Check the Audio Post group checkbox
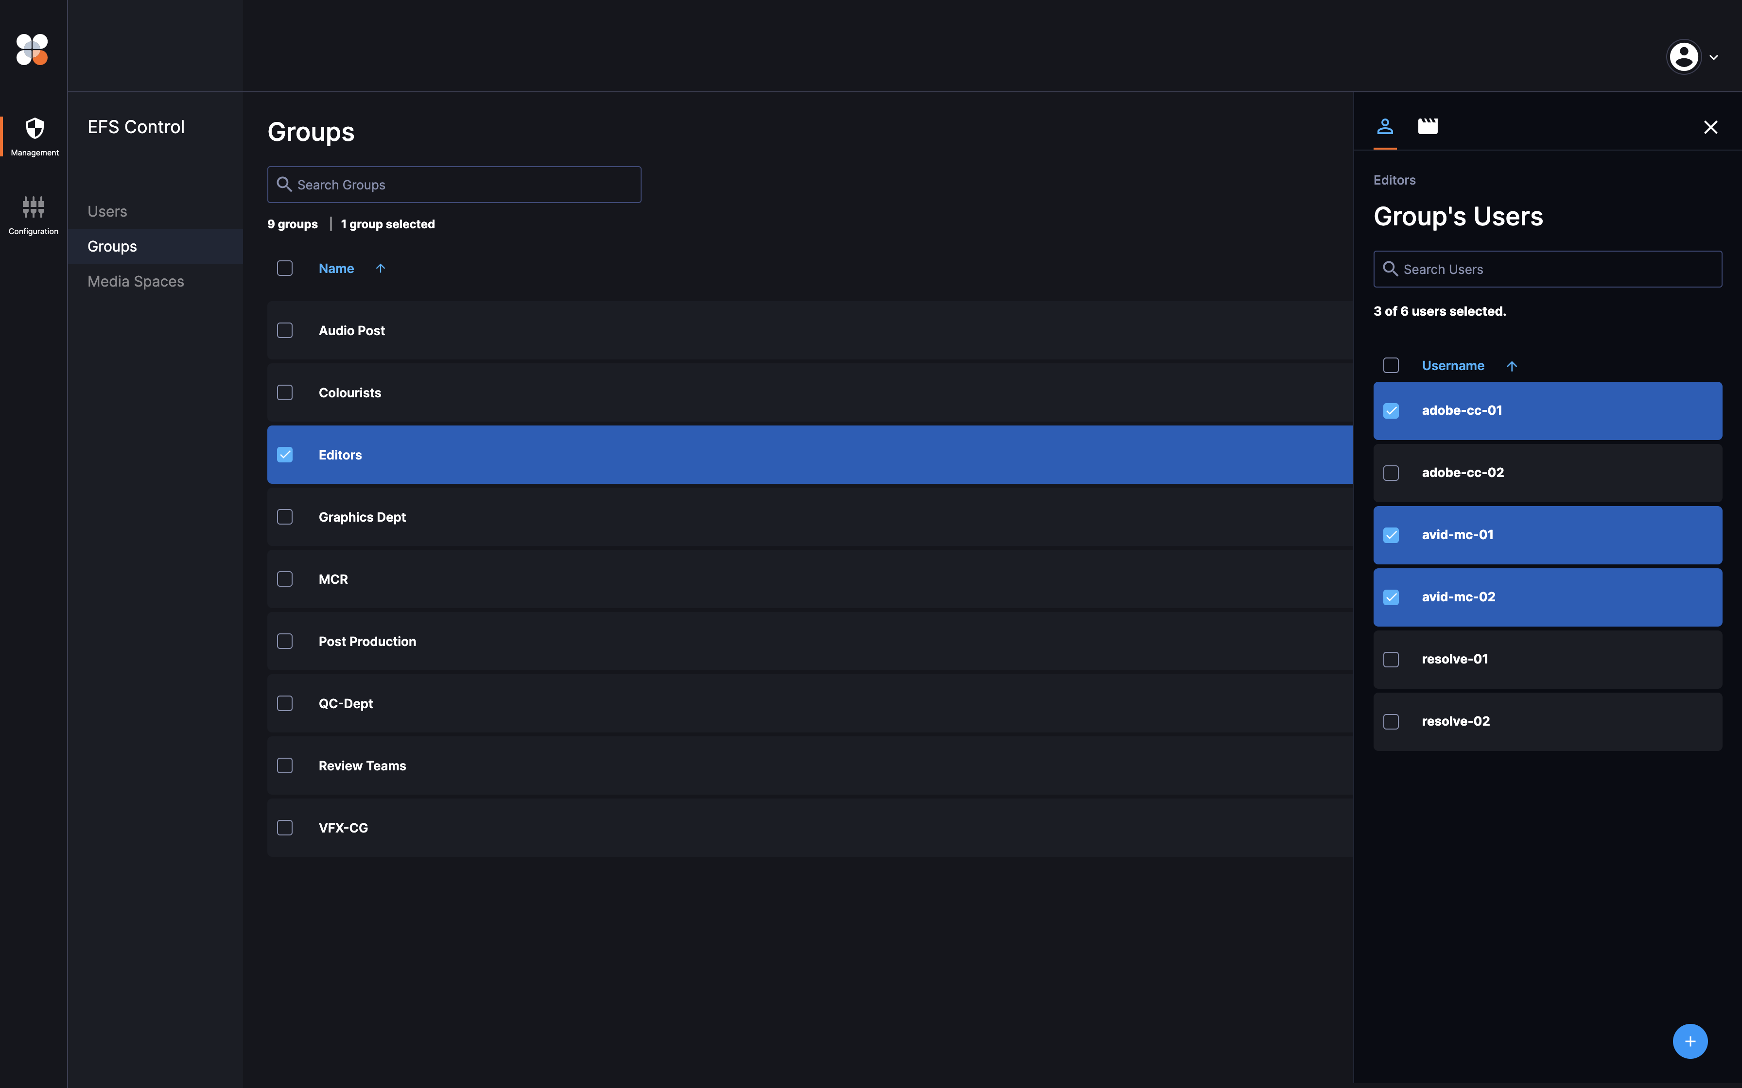Image resolution: width=1742 pixels, height=1088 pixels. (x=285, y=330)
